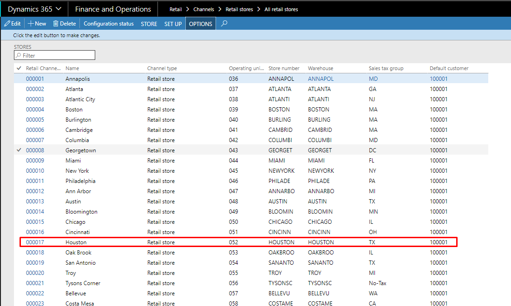The image size is (511, 306).
Task: Select the Oak Brook name cell
Action: coord(78,253)
